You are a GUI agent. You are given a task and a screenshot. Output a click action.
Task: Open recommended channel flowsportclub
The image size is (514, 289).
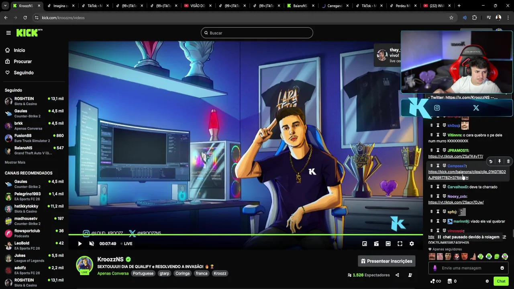pos(34,233)
